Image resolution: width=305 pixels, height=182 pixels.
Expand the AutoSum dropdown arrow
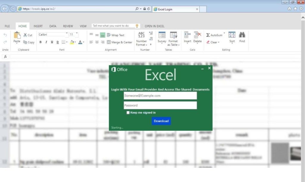(224, 33)
